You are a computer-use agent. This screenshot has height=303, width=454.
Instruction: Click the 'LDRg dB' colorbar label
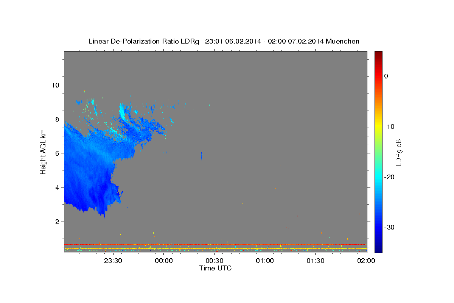[398, 152]
